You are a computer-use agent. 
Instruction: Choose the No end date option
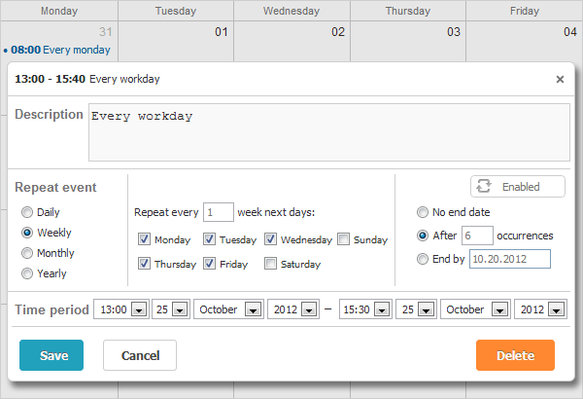pyautogui.click(x=423, y=212)
